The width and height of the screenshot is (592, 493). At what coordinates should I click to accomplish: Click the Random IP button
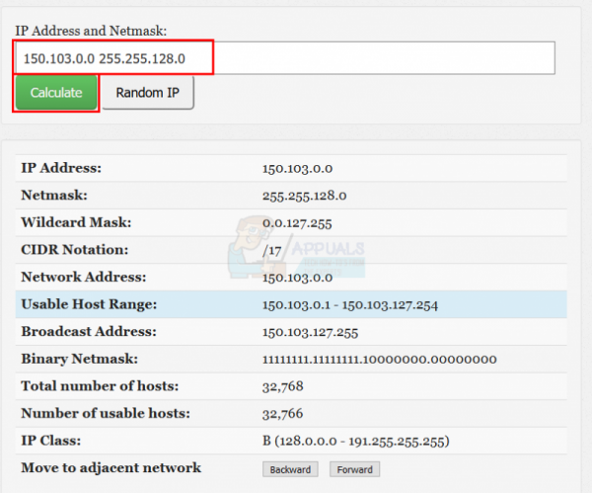pyautogui.click(x=148, y=93)
